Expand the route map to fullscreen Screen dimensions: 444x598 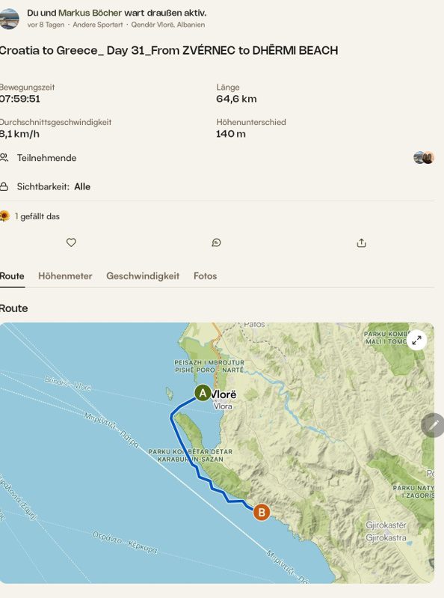tap(416, 340)
